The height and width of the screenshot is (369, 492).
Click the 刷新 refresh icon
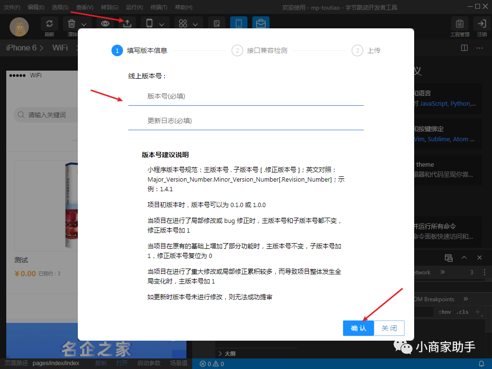(x=49, y=24)
